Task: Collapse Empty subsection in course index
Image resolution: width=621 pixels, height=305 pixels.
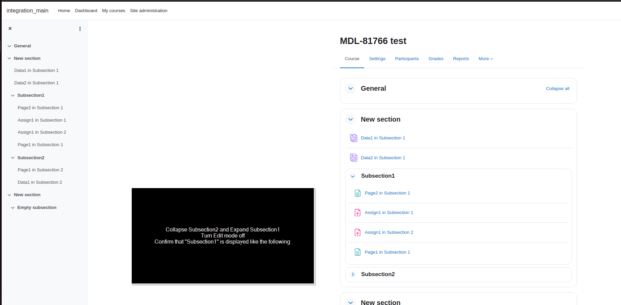Action: tap(13, 208)
